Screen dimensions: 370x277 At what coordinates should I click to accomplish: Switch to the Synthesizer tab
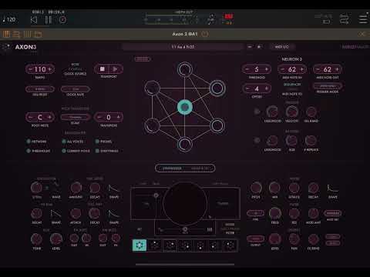[172, 169]
